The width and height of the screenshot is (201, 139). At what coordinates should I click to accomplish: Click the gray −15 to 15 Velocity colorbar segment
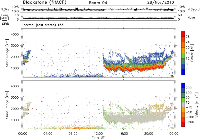pyautogui.click(x=183, y=105)
